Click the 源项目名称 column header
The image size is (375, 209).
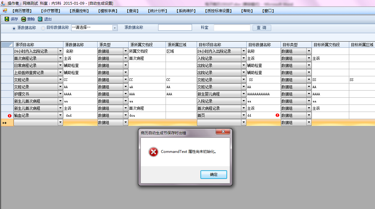(x=39, y=45)
